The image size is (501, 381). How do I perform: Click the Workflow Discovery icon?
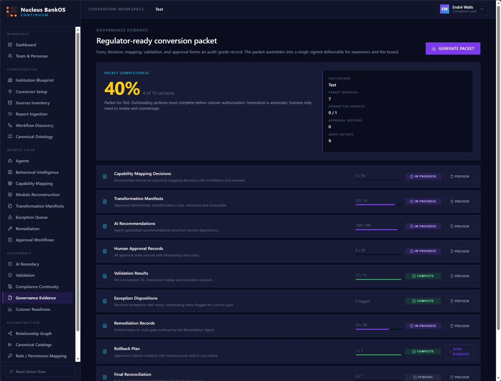click(x=10, y=125)
